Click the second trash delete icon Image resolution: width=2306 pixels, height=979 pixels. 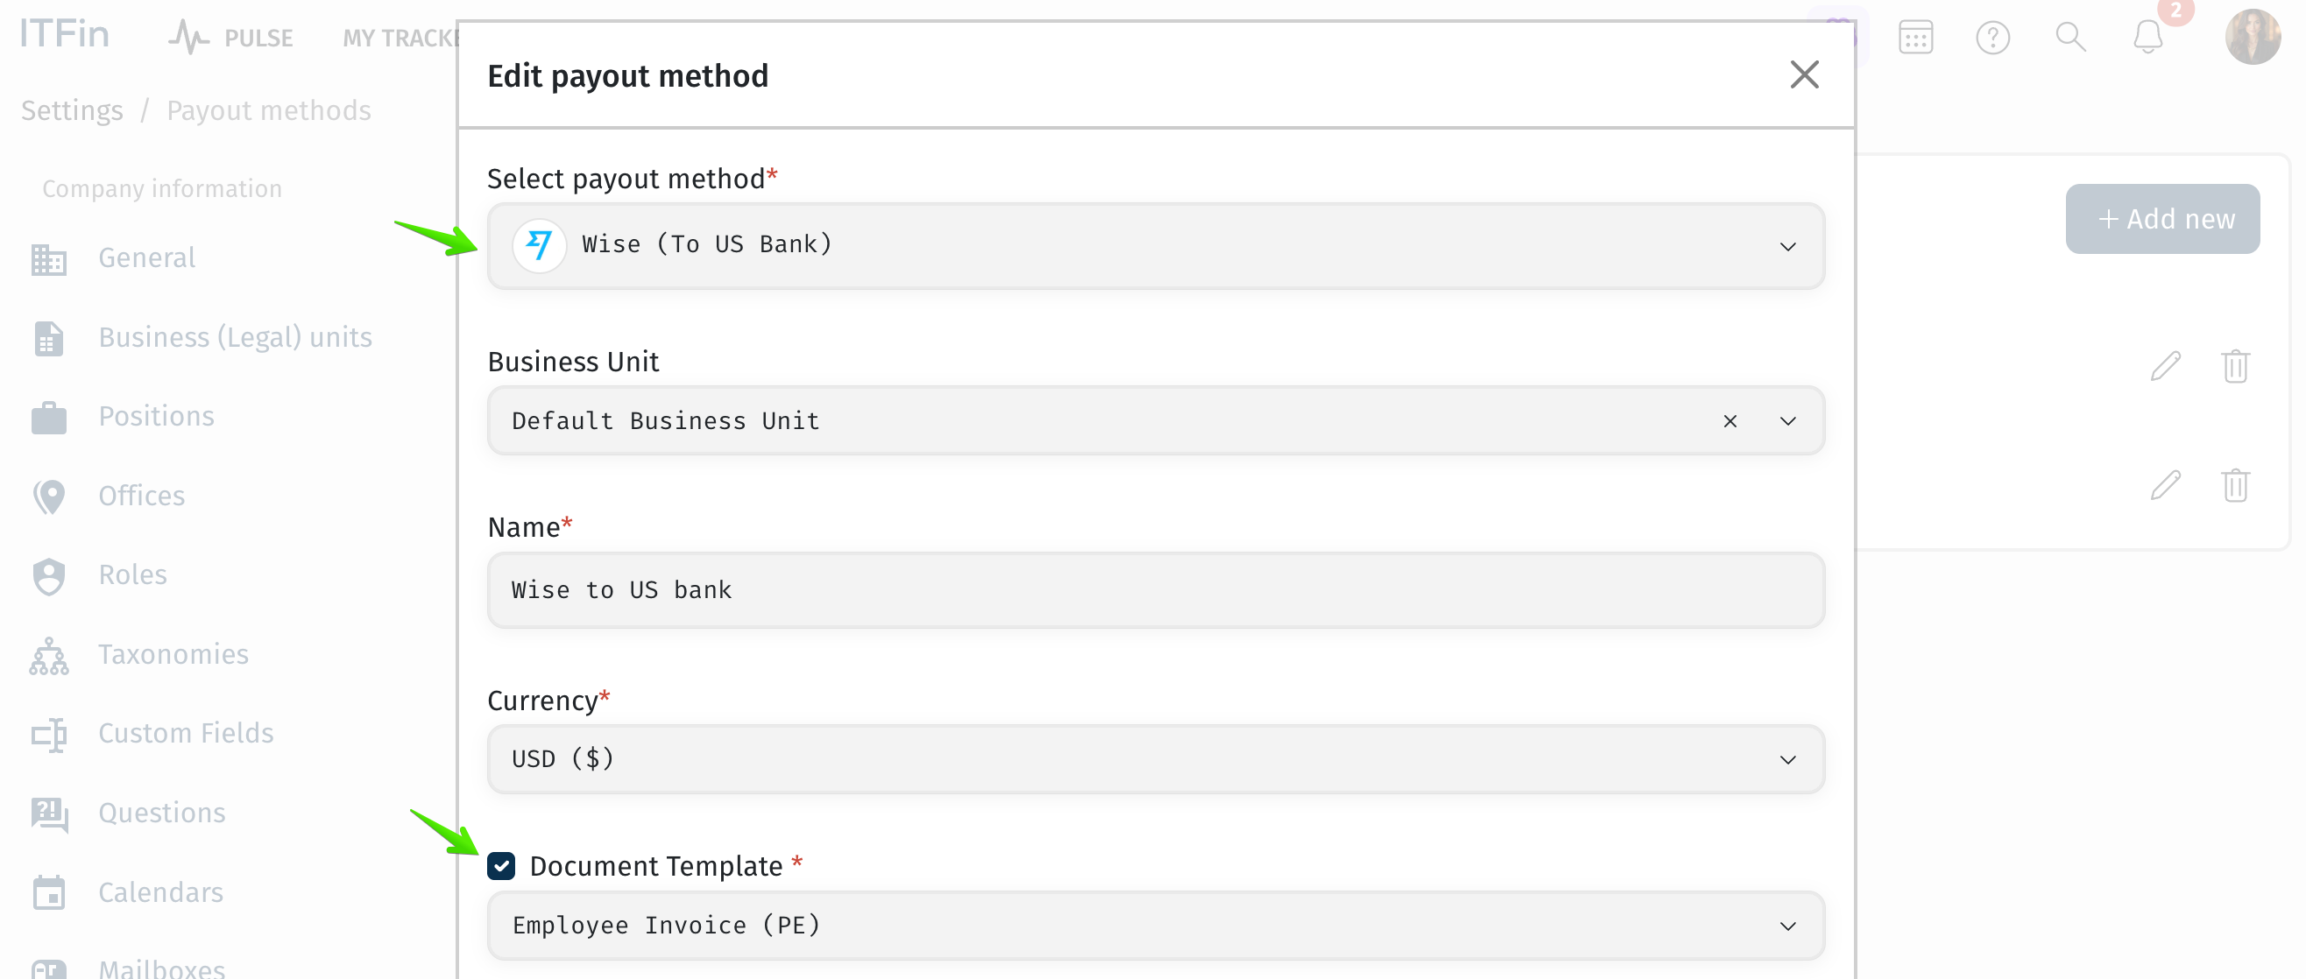[2235, 485]
